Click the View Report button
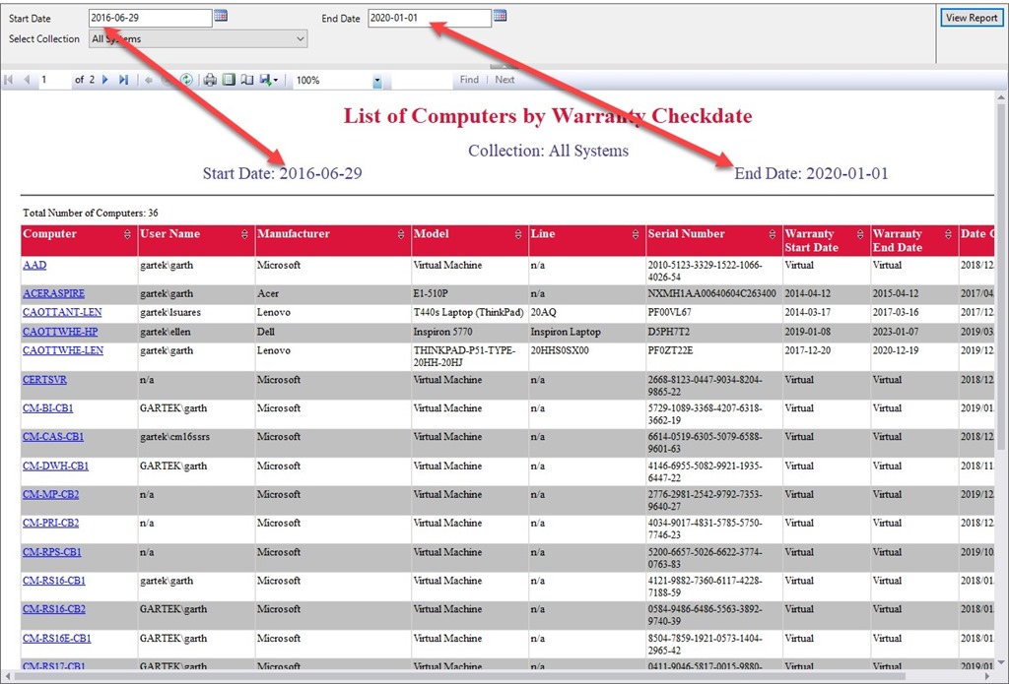 (971, 17)
